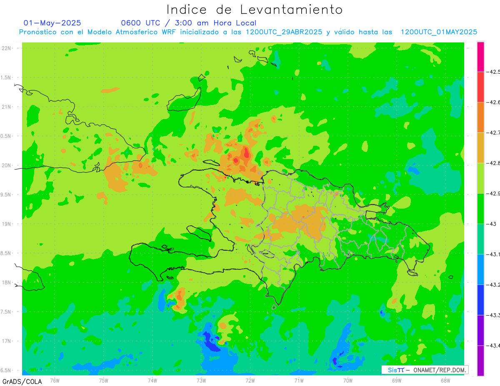Viewport: 500px width, 386px height.
Task: Click the magenta swatch at the colorbar top
Action: [x=480, y=57]
